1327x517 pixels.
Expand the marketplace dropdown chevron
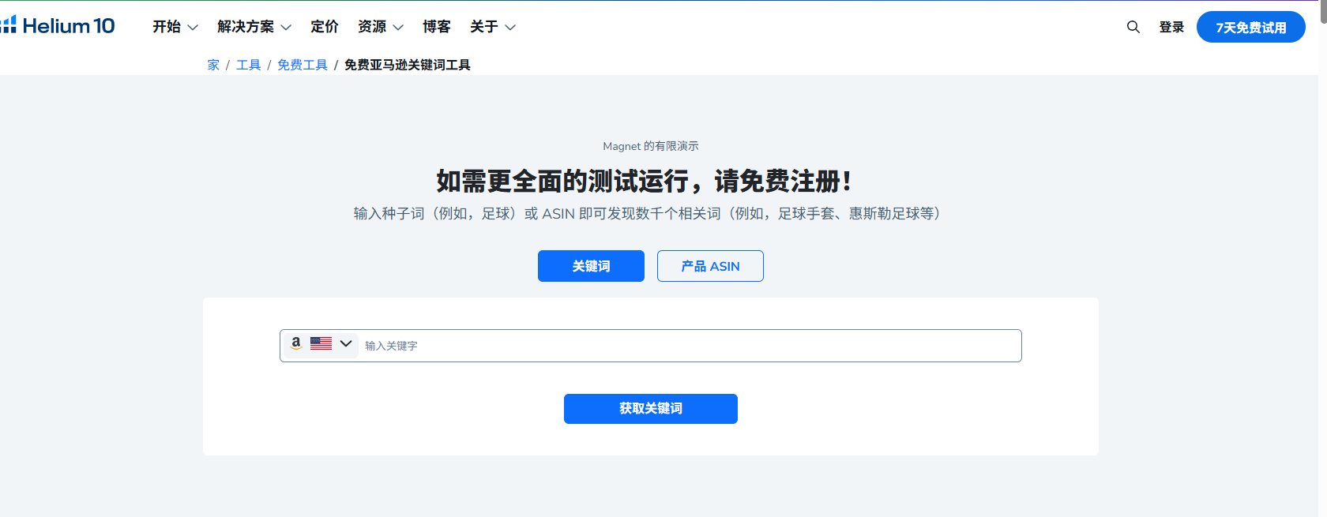(346, 343)
